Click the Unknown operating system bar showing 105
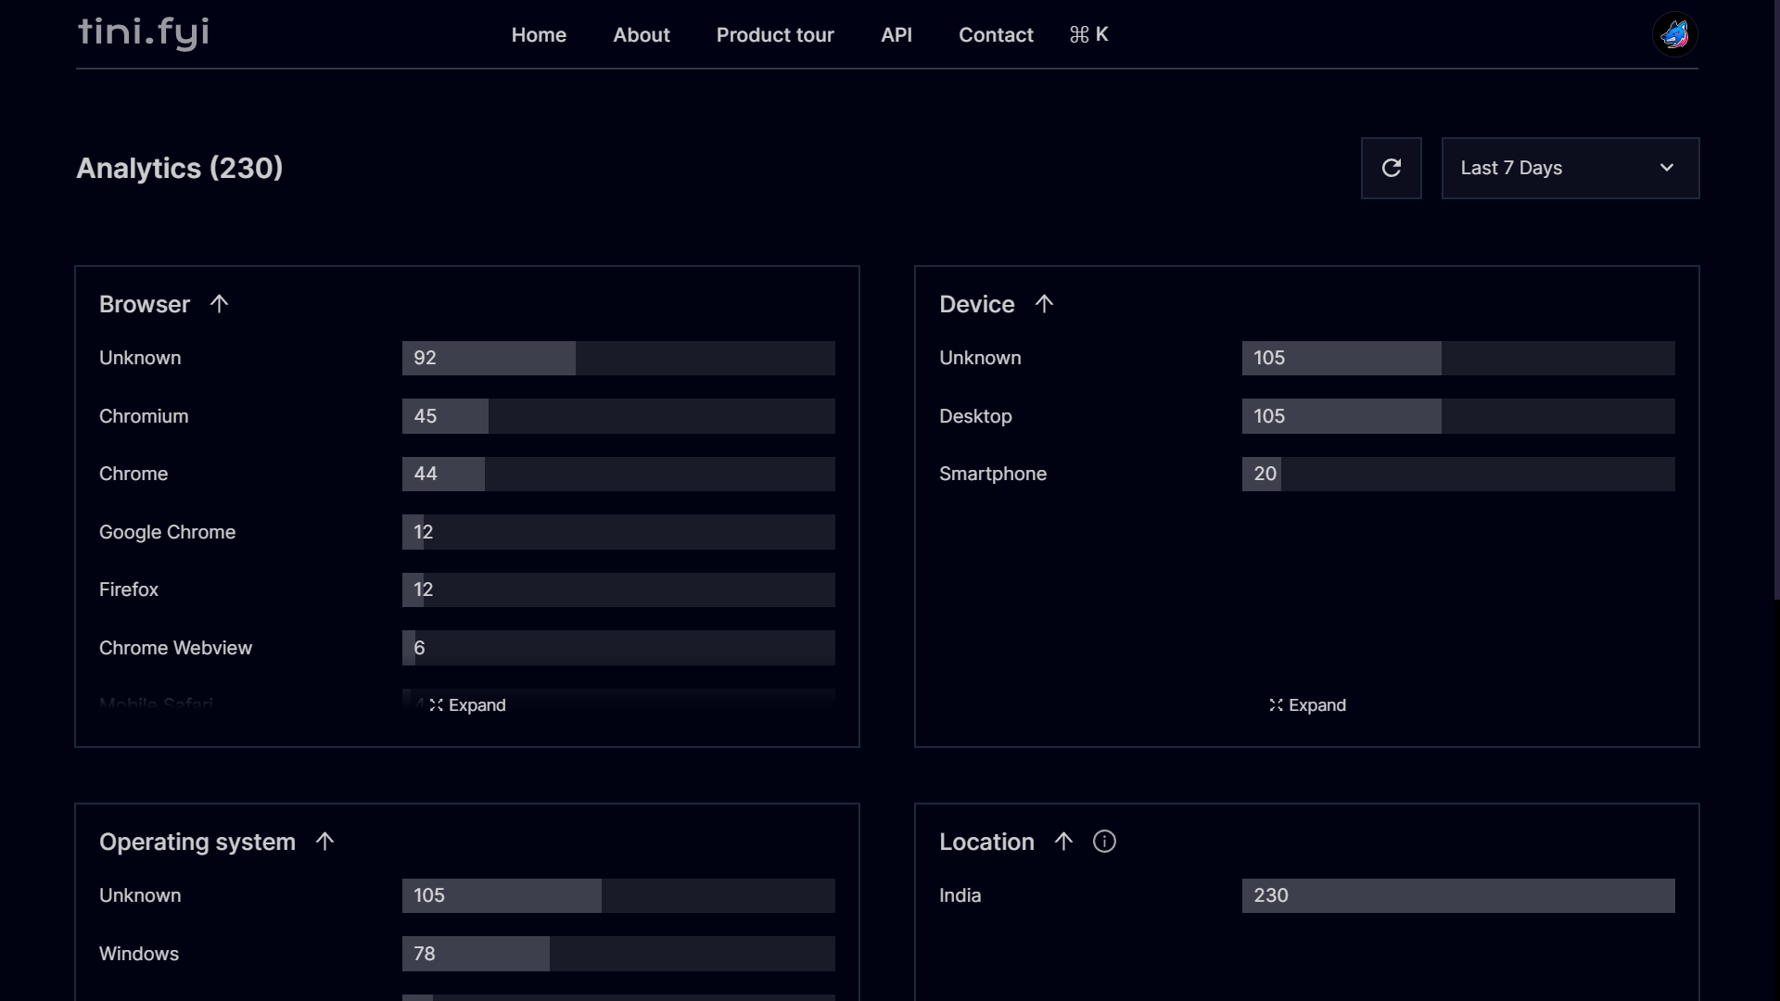This screenshot has width=1780, height=1001. (x=618, y=895)
